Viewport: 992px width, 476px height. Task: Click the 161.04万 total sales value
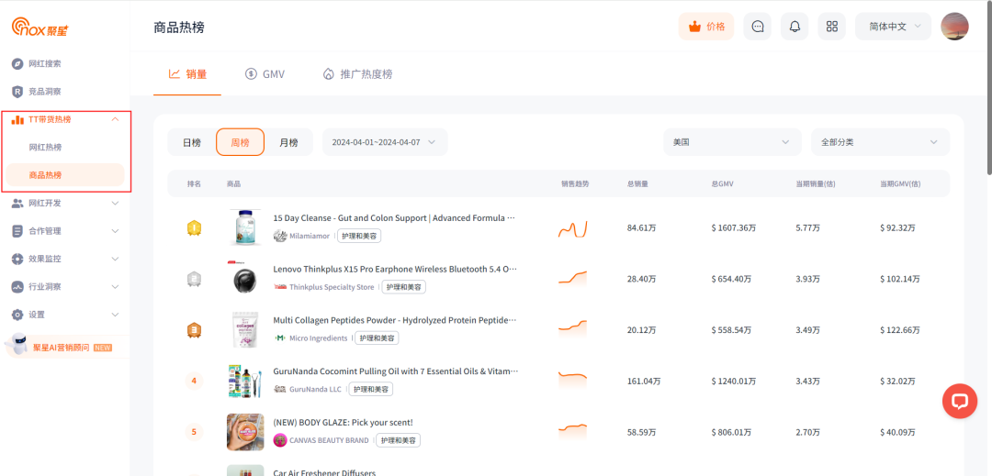(x=643, y=382)
